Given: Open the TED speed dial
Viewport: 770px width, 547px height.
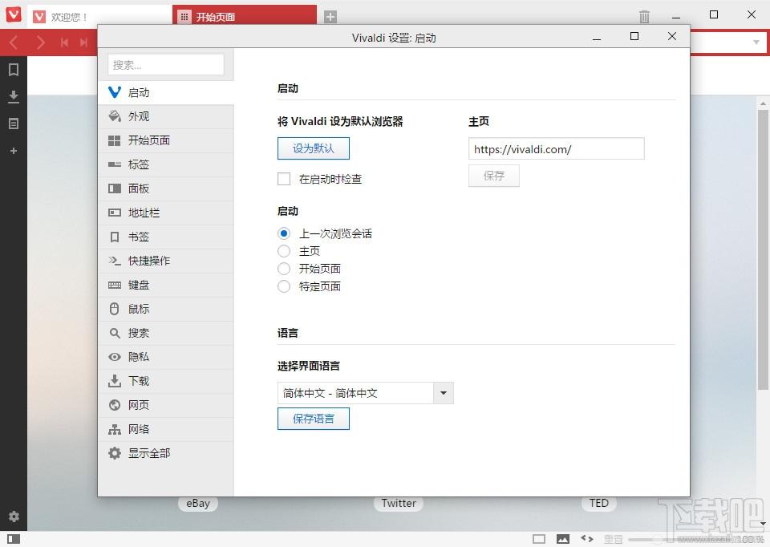Looking at the screenshot, I should (599, 504).
